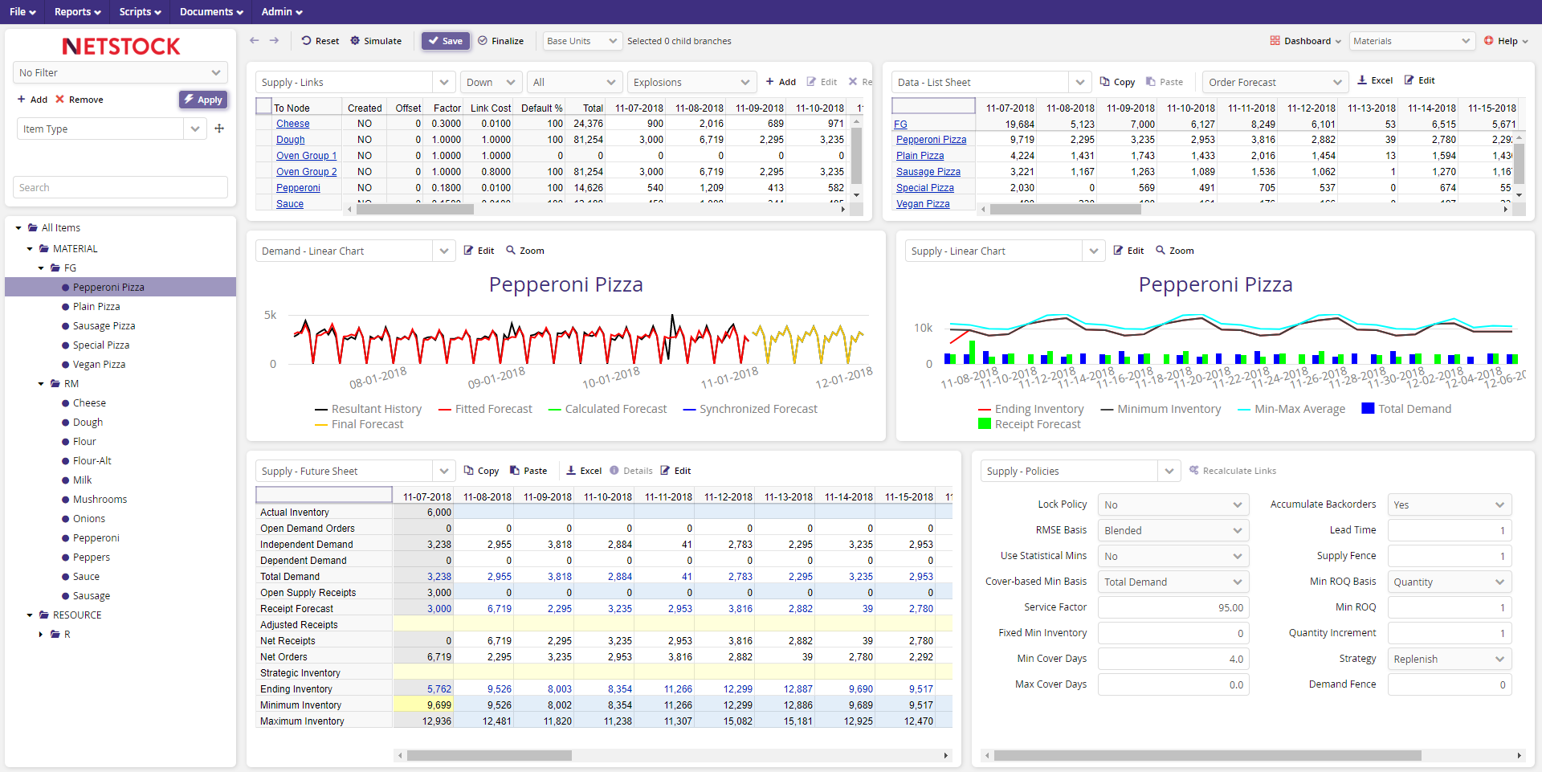Paste into the Supply Future Sheet
Screen dimensions: 1542x772
pos(528,470)
